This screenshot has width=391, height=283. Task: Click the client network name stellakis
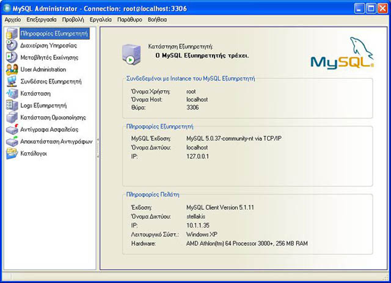point(195,217)
